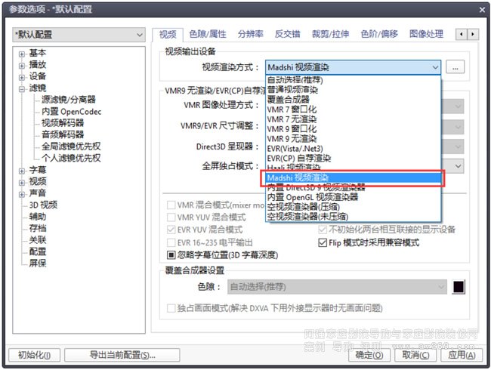Open the *默认配置 profile dropdown
Image resolution: width=491 pixels, height=370 pixels.
[79, 35]
